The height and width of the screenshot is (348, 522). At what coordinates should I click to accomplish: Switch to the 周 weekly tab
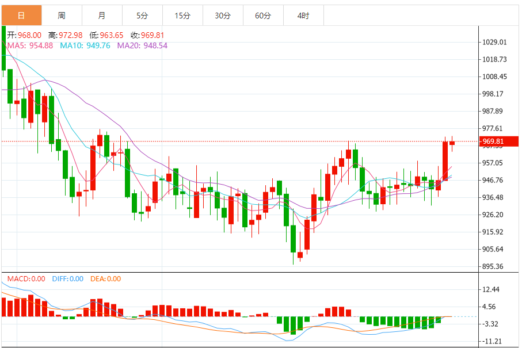pyautogui.click(x=62, y=16)
